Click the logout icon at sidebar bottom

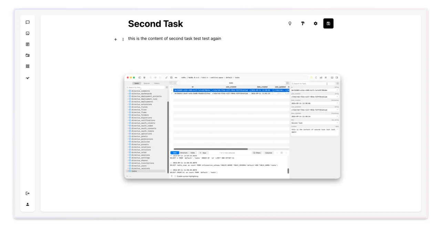click(x=28, y=193)
